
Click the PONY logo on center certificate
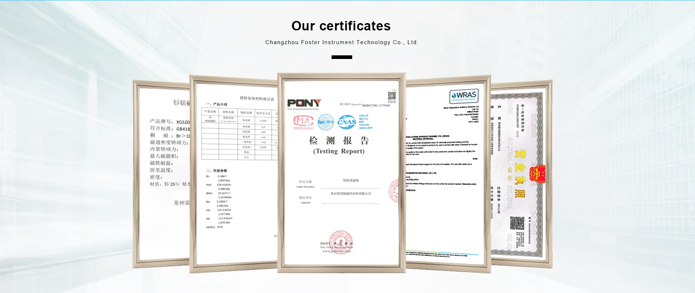[304, 103]
